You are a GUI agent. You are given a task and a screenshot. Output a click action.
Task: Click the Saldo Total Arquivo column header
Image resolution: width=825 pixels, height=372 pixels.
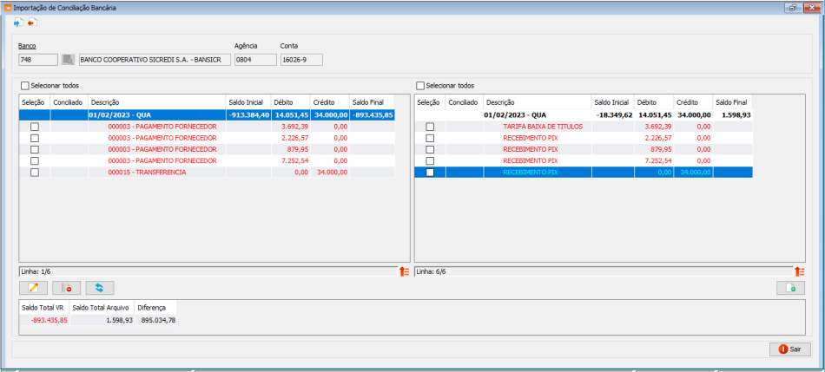pos(102,307)
